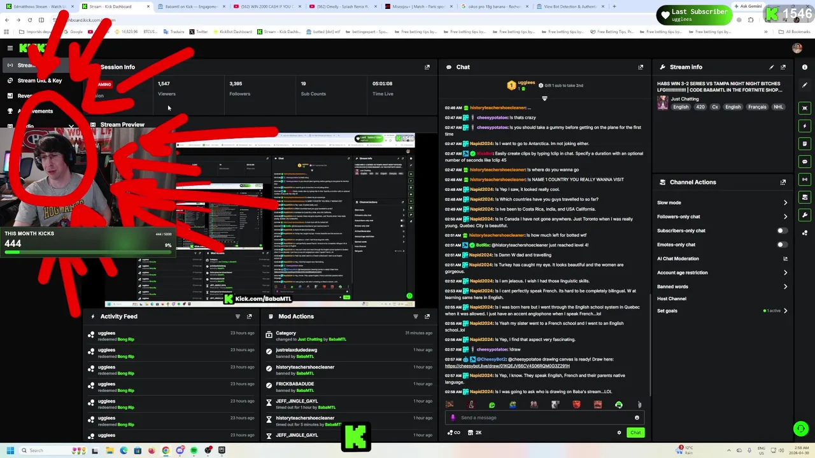Open the Twitter bookmark
Screen dimensions: 815x458
coord(199,32)
